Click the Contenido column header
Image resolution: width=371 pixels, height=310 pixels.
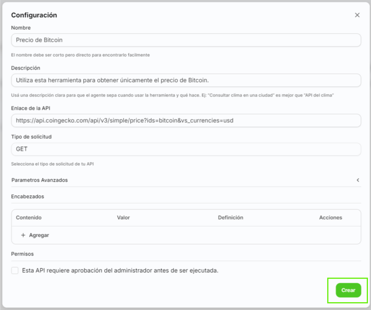(x=29, y=218)
